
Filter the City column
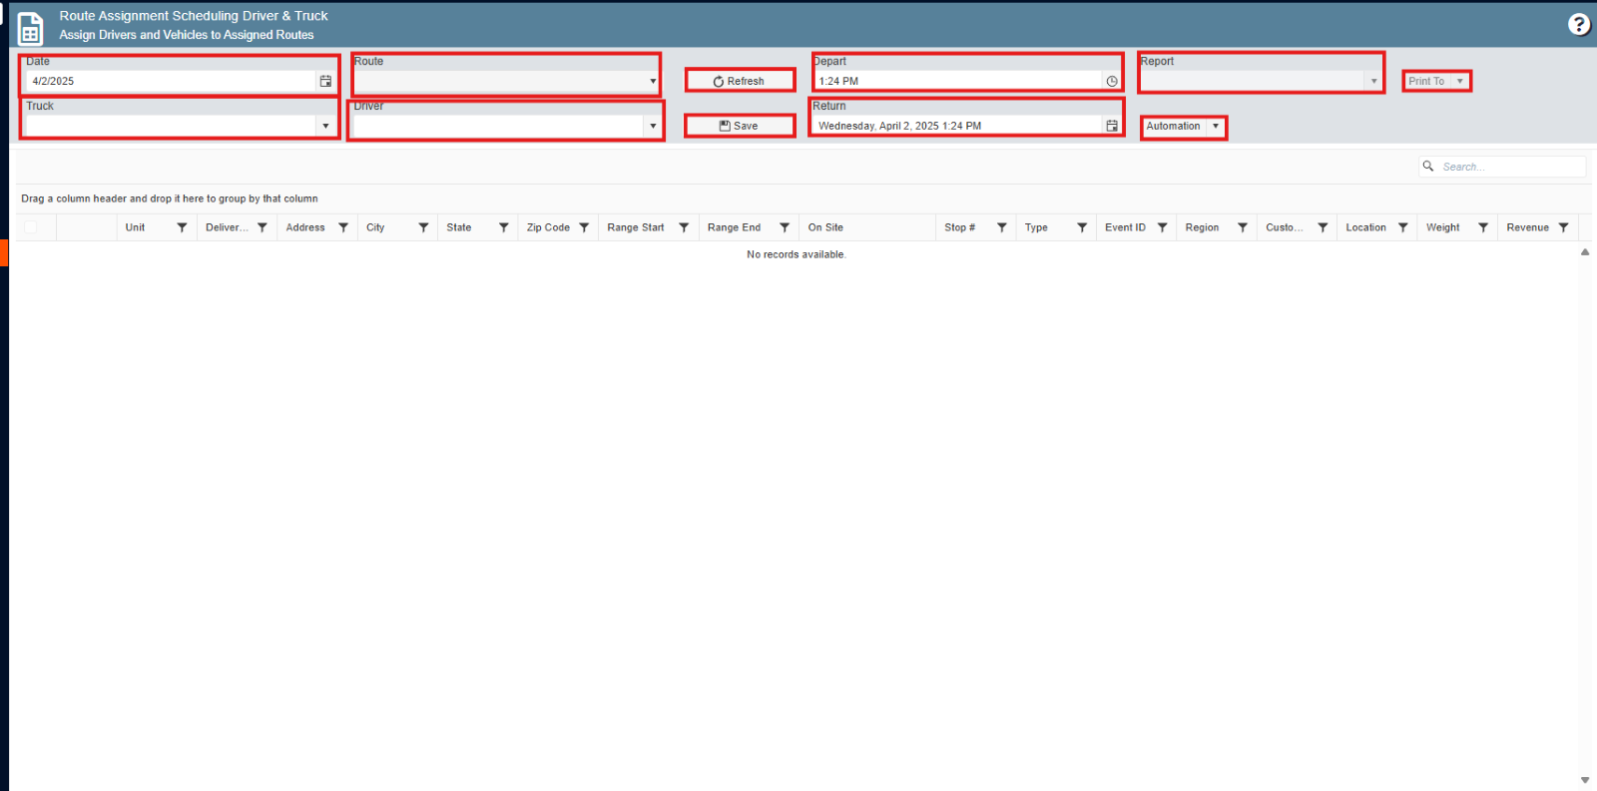click(423, 227)
